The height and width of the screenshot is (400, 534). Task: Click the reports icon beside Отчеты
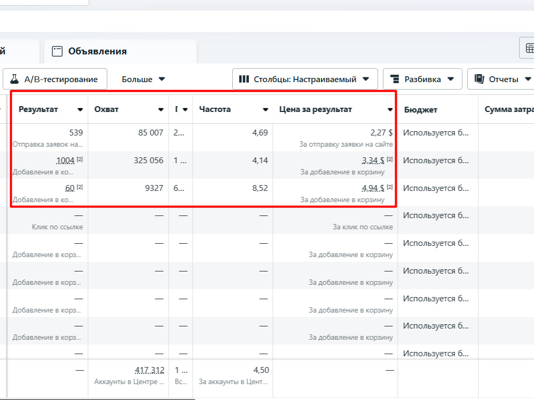(479, 79)
